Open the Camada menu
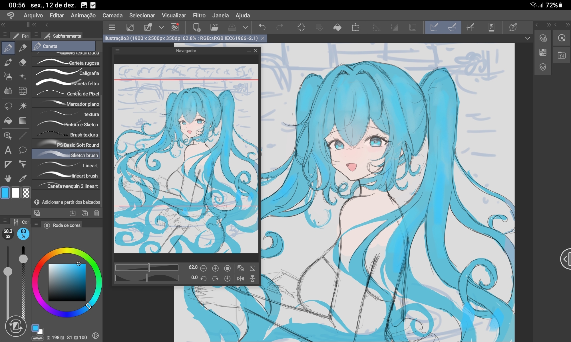The image size is (571, 342). coord(112,15)
